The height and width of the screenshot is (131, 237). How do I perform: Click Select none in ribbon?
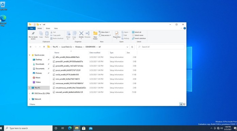(x=138, y=35)
